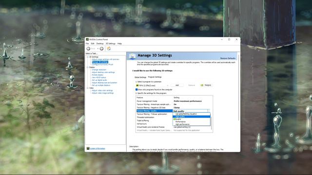Screen dimensions: 312x175
Task: Open the System Information link
Action: [x=97, y=148]
